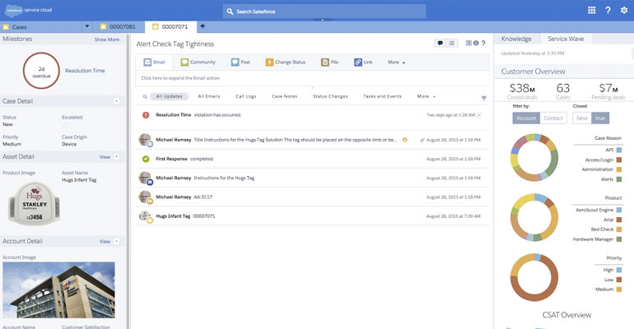Select case tab 00007071
This screenshot has height=329, width=634.
pyautogui.click(x=170, y=26)
